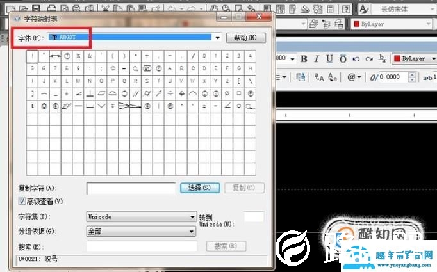Increase oblique angle with up spinner
Viewport: 437px width, 272px height.
point(412,74)
